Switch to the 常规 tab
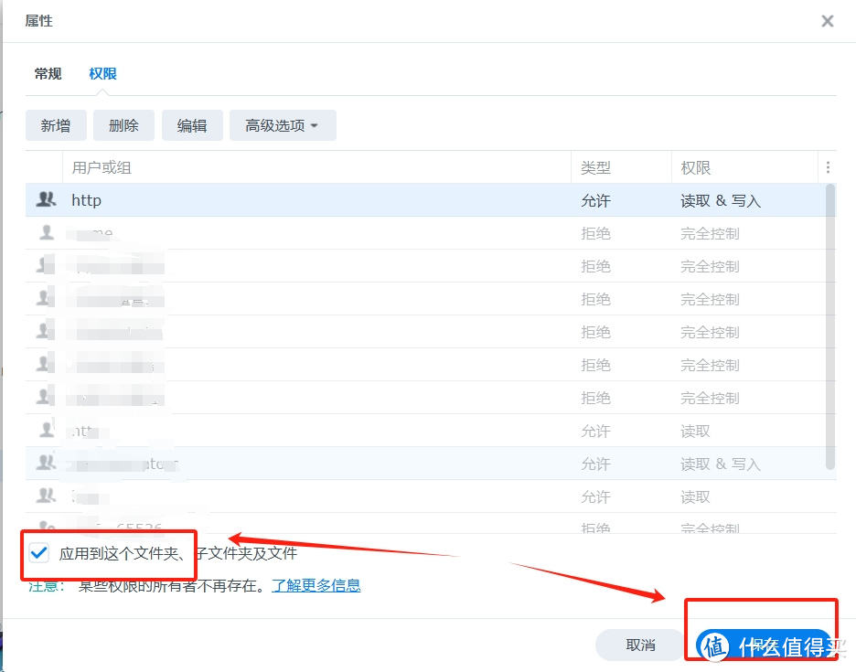The width and height of the screenshot is (856, 672). [48, 74]
